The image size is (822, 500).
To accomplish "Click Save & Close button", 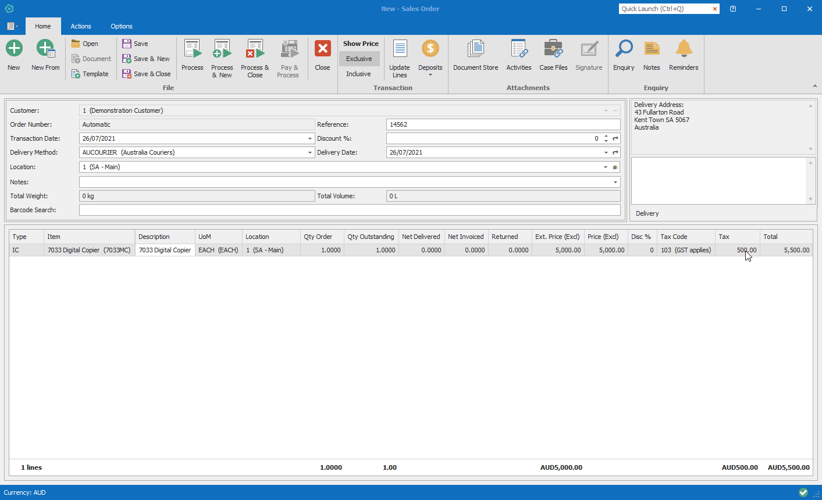I will point(147,74).
